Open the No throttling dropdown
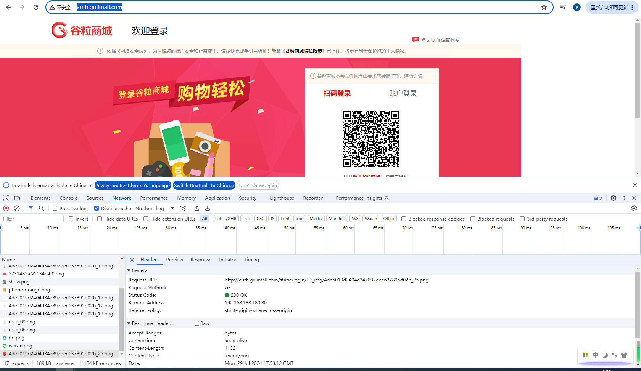The width and height of the screenshot is (641, 371). 155,208
